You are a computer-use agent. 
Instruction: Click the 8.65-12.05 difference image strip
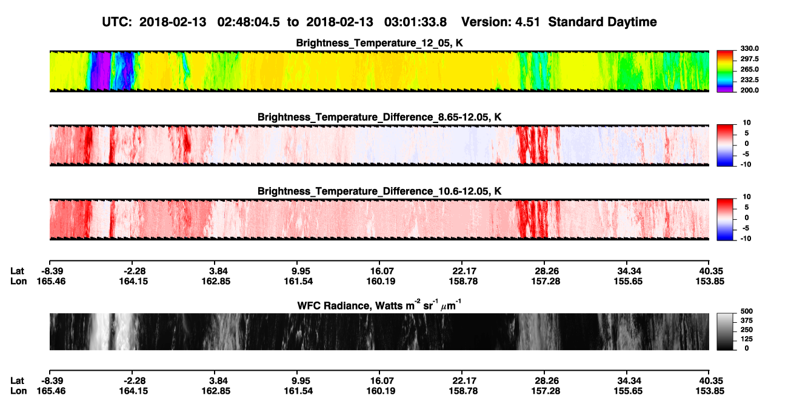point(379,145)
